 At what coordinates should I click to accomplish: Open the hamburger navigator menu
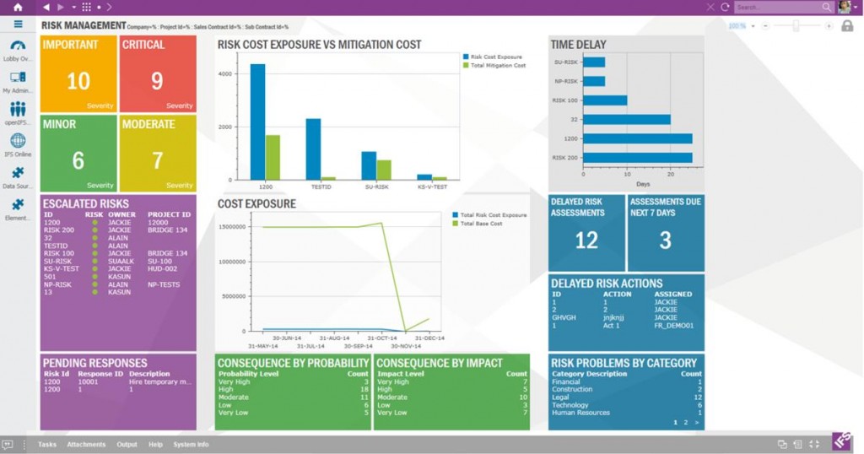click(18, 24)
